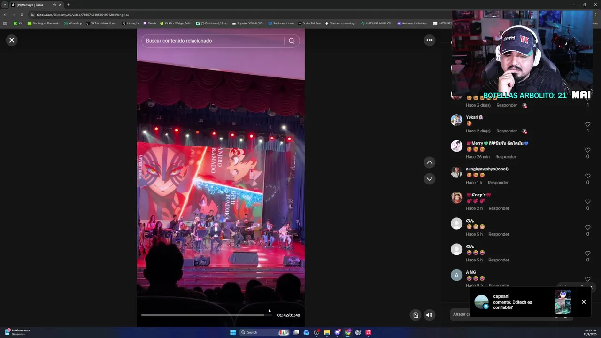The height and width of the screenshot is (338, 601).
Task: Open the PreSonus: Home bookmark
Action: [281, 23]
